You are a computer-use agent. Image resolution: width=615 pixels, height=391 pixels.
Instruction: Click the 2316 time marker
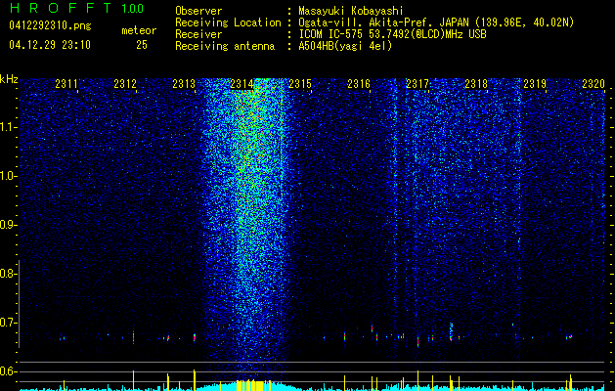point(359,83)
